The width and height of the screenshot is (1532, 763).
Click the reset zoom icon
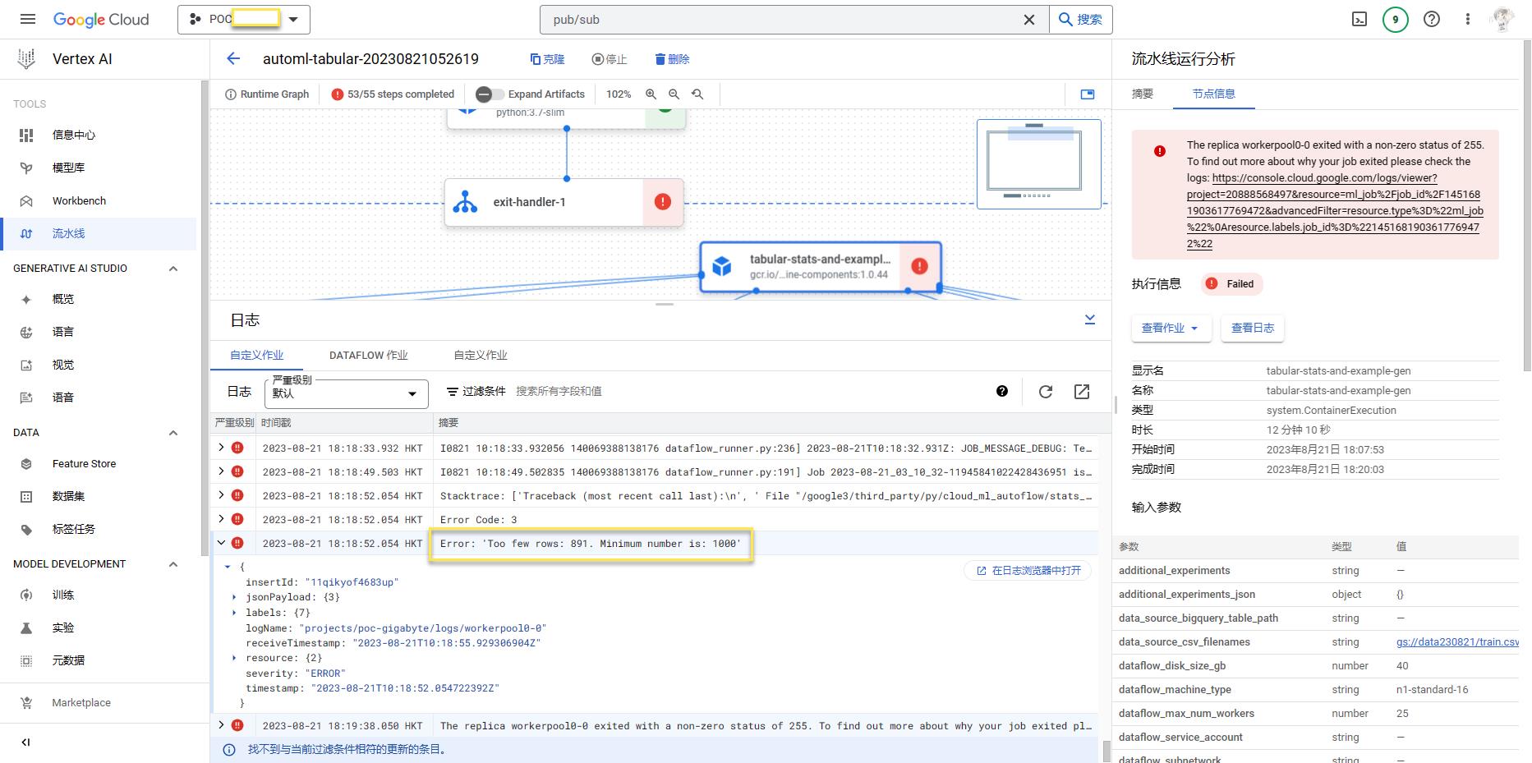tap(697, 94)
